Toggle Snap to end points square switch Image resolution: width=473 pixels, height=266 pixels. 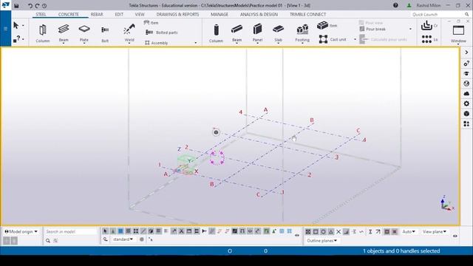pyautogui.click(x=316, y=231)
